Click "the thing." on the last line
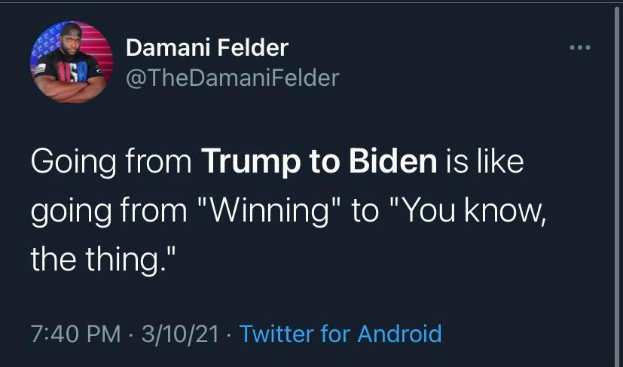623x367 pixels. tap(103, 259)
